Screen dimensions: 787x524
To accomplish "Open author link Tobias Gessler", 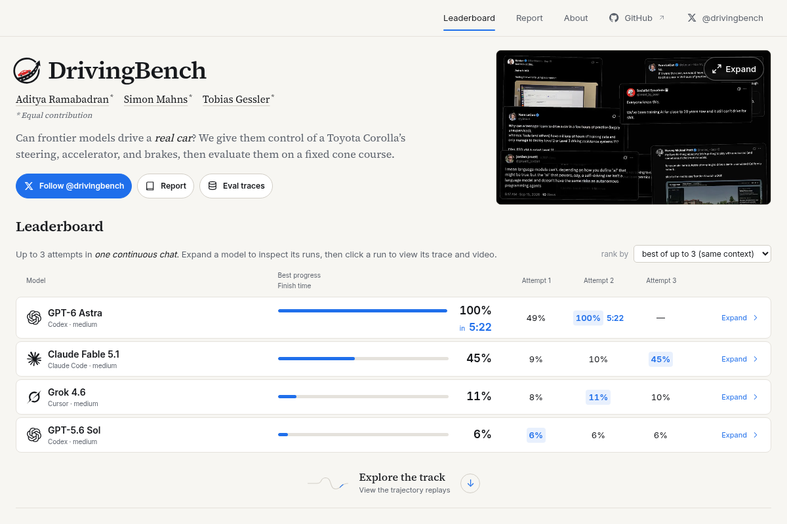I will pos(236,100).
